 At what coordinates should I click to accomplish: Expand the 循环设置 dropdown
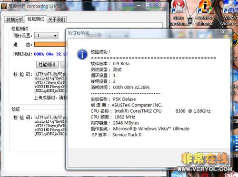tap(46, 36)
